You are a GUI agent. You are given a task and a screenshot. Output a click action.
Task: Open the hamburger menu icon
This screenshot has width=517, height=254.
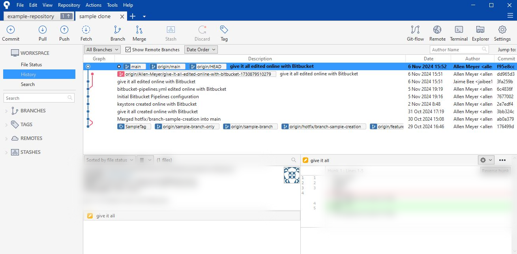[x=510, y=15]
